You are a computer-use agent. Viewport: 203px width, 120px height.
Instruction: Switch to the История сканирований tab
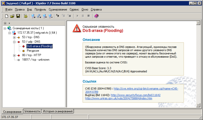coord(58,111)
